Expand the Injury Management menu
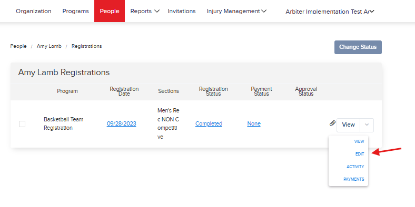Screen dimensions: 415x207 236,11
